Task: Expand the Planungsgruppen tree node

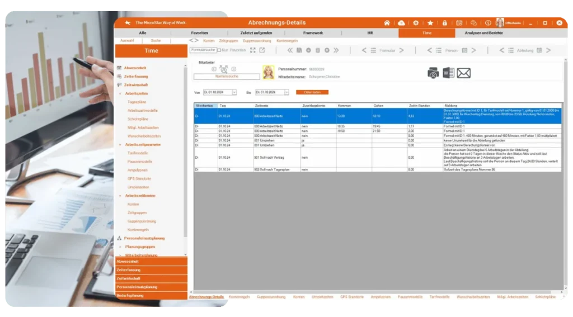Action: [120, 247]
